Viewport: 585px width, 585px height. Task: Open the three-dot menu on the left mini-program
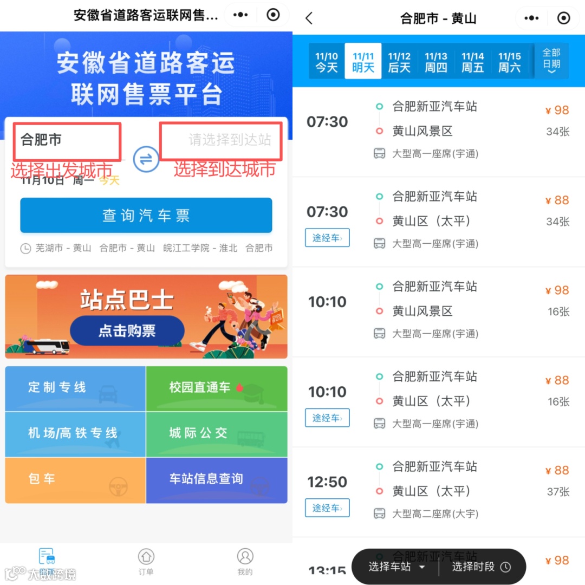[240, 15]
